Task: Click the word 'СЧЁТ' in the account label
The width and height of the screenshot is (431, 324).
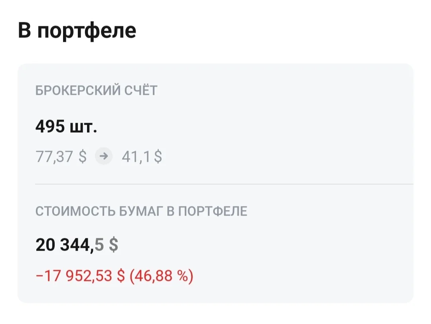Action: [141, 90]
